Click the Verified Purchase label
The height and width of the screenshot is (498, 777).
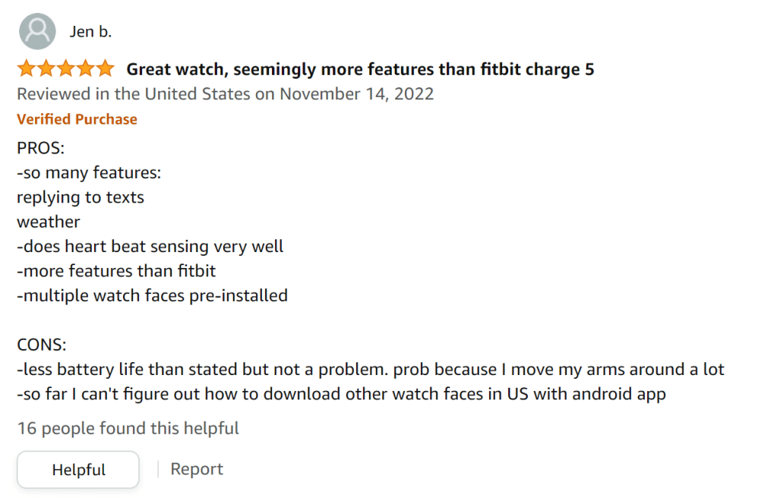(77, 119)
